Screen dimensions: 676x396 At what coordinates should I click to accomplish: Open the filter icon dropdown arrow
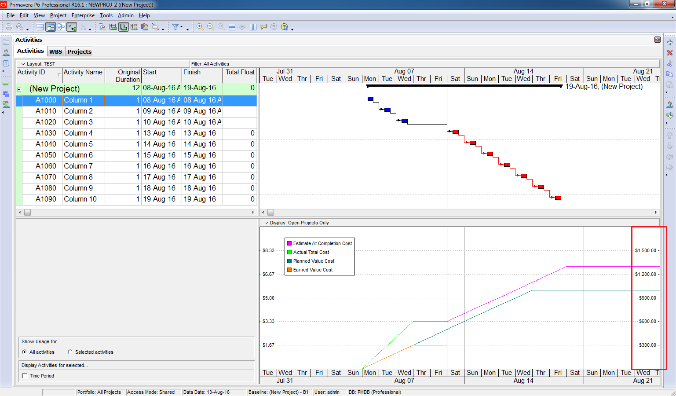[x=181, y=27]
